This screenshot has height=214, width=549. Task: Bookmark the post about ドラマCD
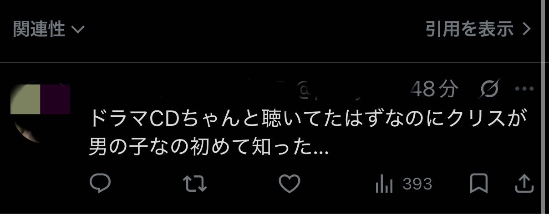tap(478, 184)
